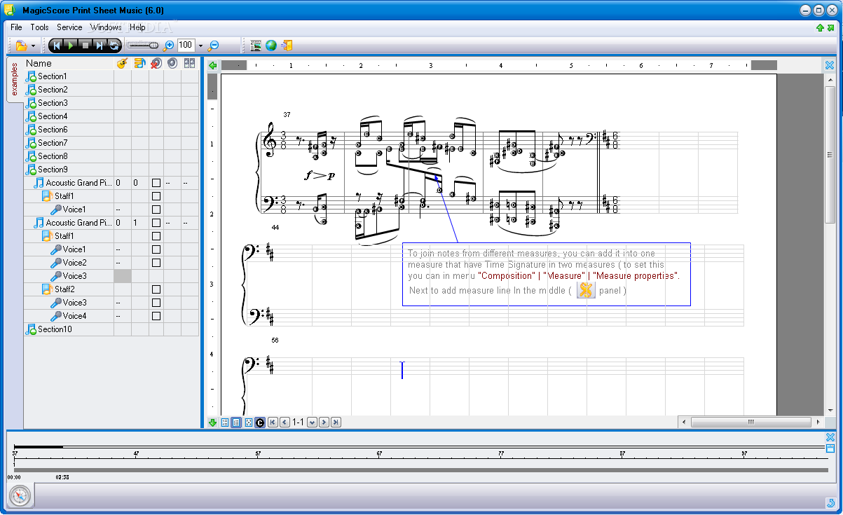Open the page selector dropdown next to 1-1
This screenshot has width=843, height=515.
[x=313, y=423]
